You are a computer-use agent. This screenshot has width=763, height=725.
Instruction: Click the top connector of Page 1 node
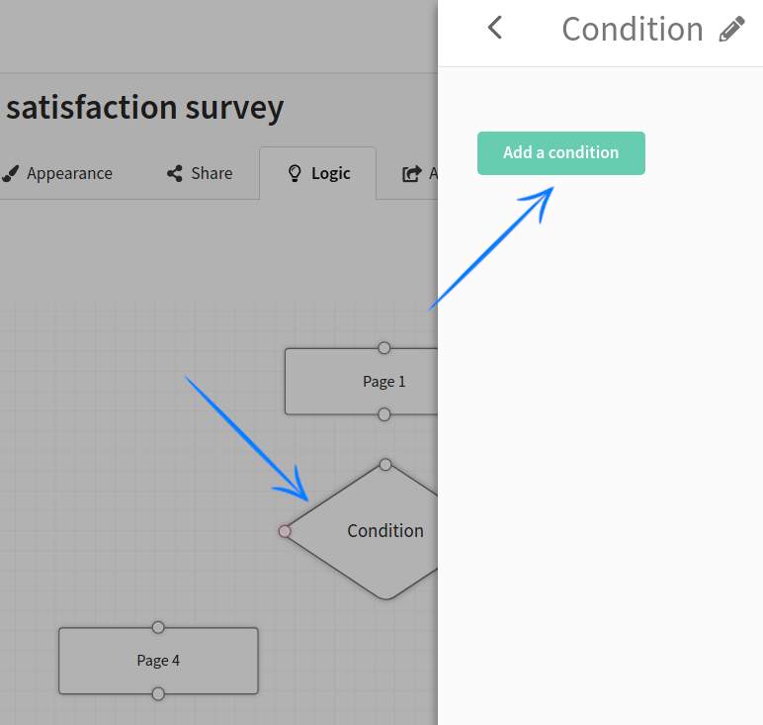(x=384, y=348)
